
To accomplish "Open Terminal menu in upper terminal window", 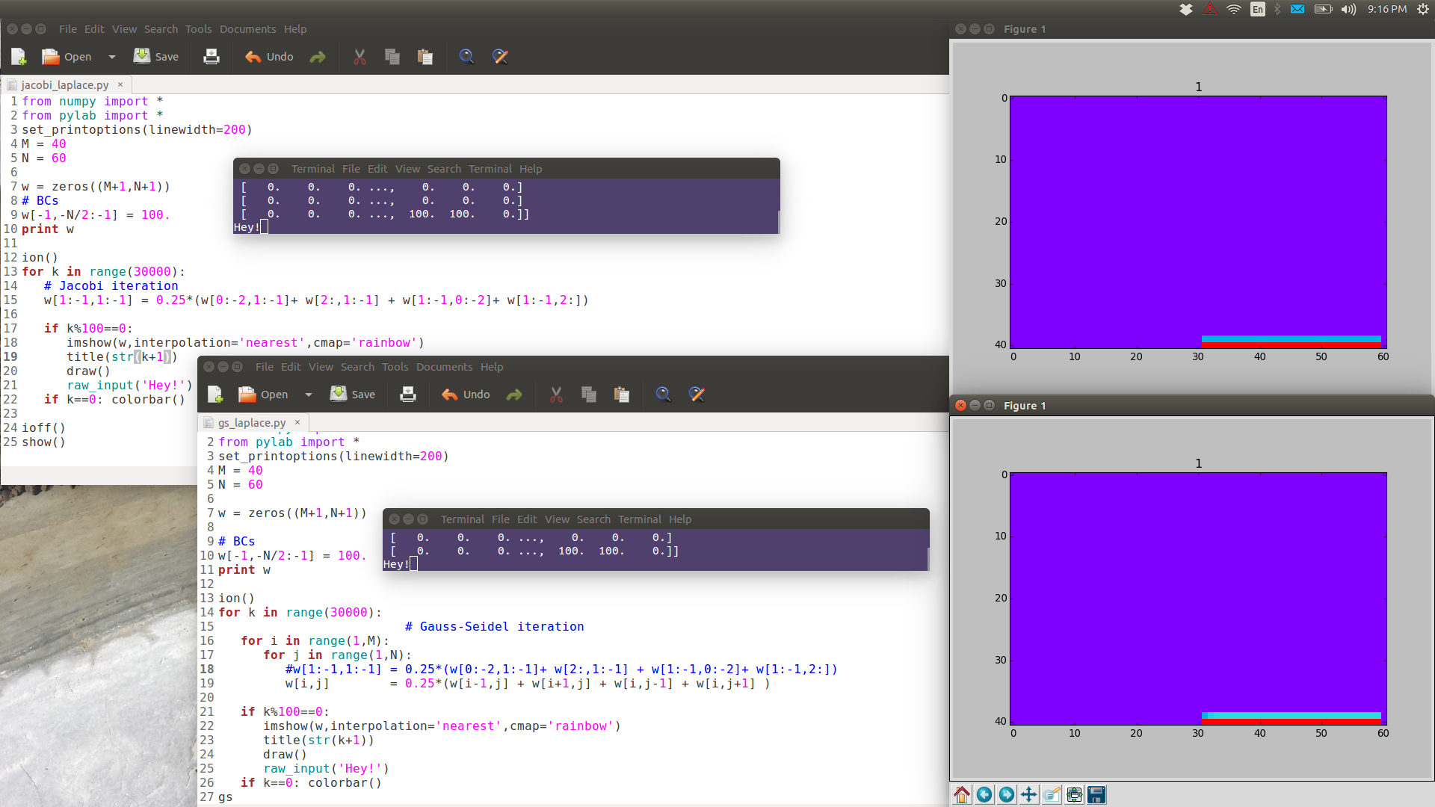I will point(490,169).
